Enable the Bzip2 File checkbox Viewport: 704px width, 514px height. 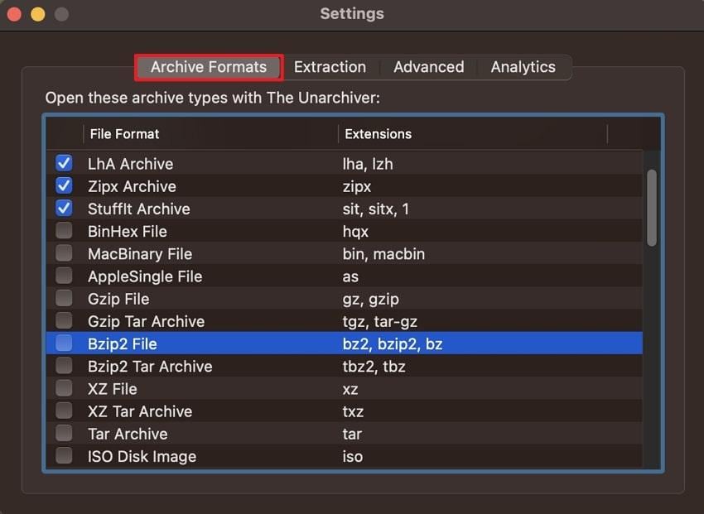pos(64,343)
